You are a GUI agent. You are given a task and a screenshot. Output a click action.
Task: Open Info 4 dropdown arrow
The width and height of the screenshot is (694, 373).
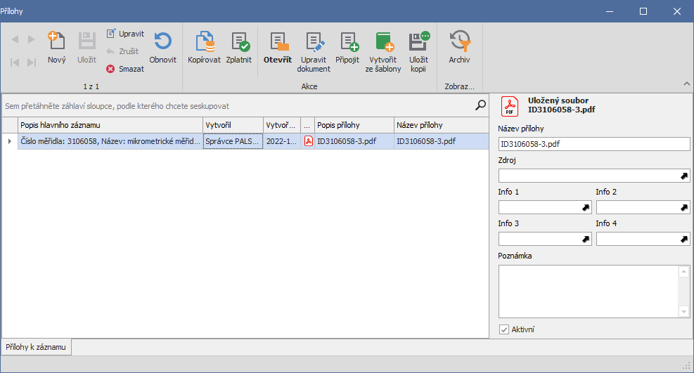point(684,239)
